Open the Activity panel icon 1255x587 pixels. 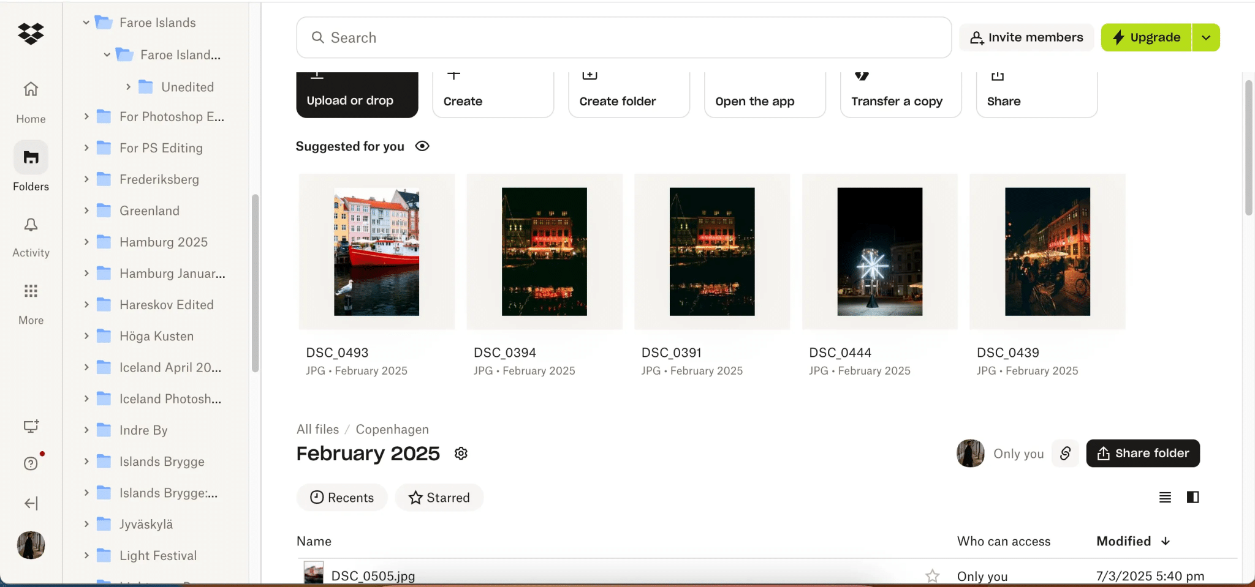pyautogui.click(x=30, y=225)
